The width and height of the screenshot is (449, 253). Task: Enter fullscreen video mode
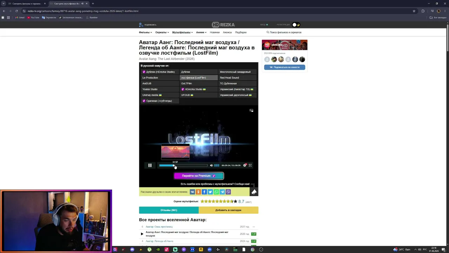[250, 165]
